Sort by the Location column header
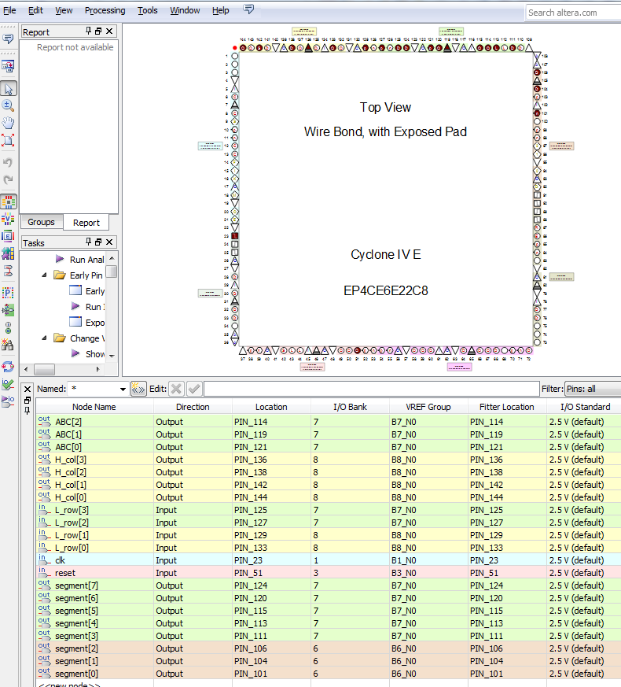Viewport: 621px width, 687px height. tap(271, 407)
